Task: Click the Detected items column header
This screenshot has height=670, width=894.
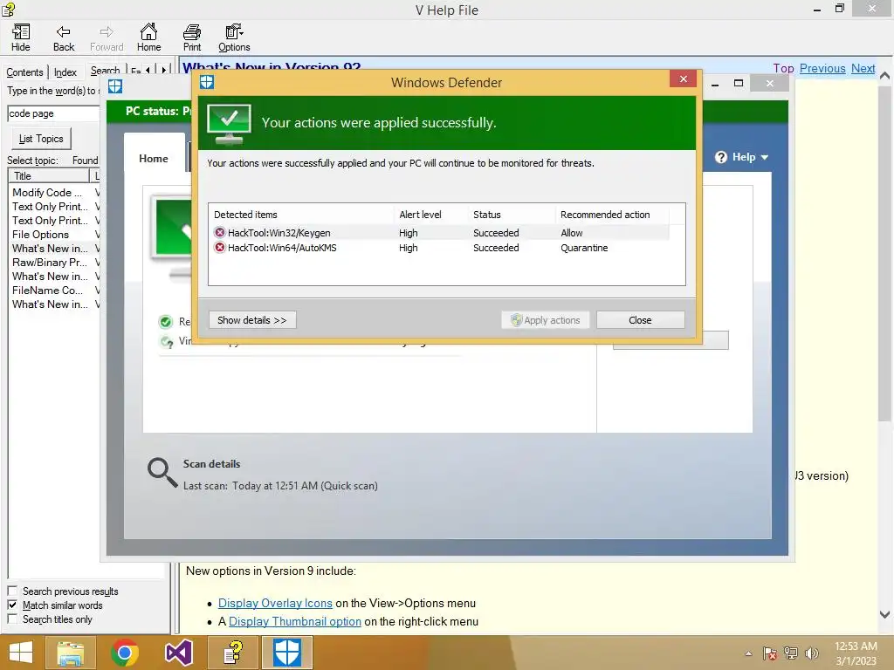Action: point(301,215)
